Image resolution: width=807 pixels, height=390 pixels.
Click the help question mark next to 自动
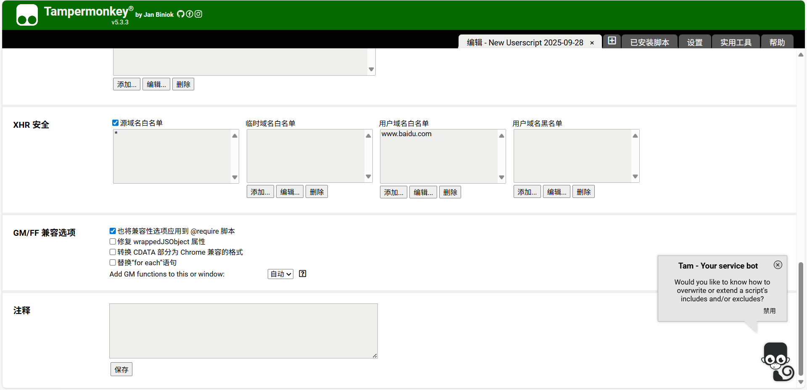point(302,274)
